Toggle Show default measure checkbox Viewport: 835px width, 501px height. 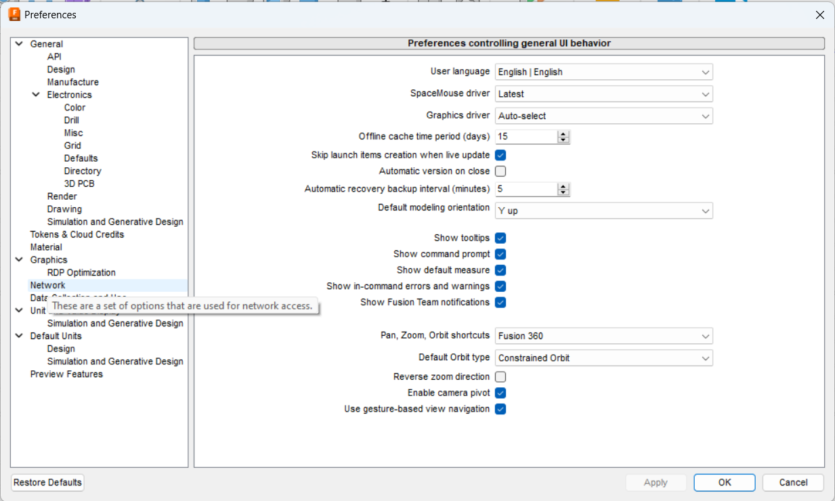500,270
